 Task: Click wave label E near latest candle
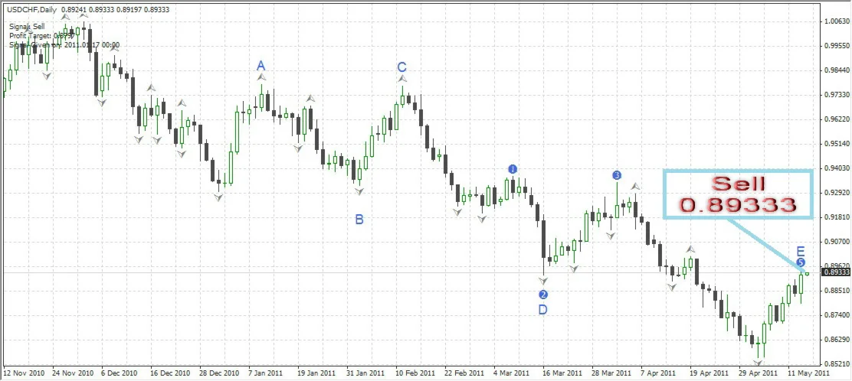(801, 251)
